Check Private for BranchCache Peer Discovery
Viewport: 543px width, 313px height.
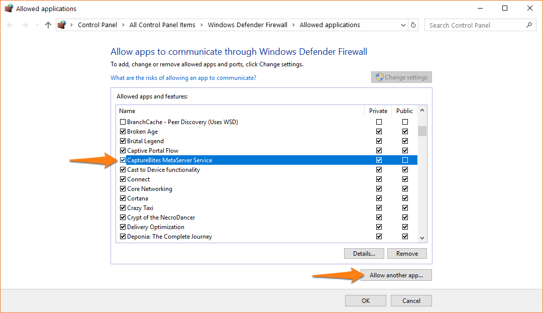pyautogui.click(x=379, y=122)
